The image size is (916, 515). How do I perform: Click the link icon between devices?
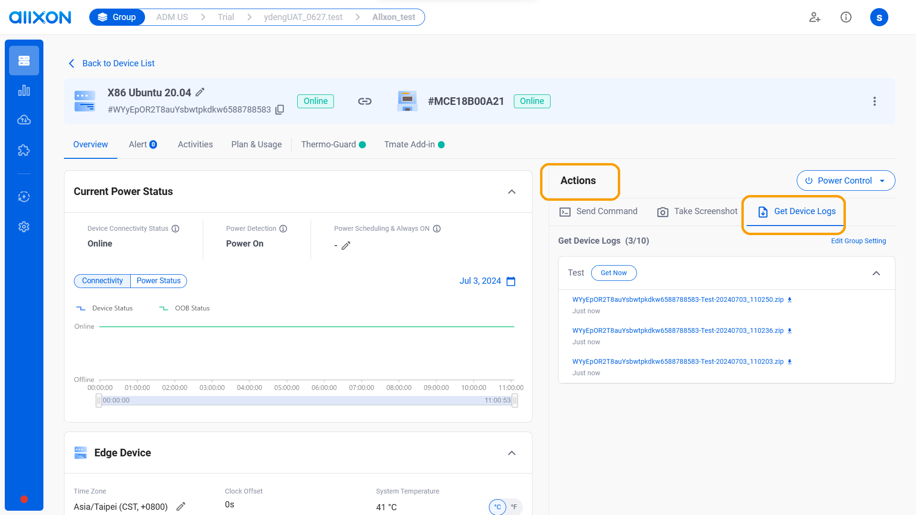click(364, 101)
